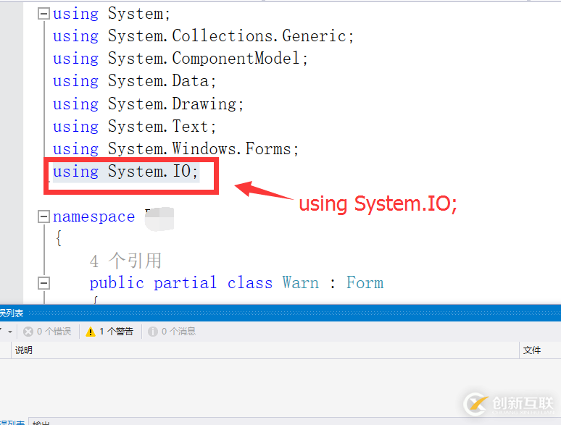Image resolution: width=561 pixels, height=425 pixels.
Task: Click the '4 个引用' references link
Action: point(125,261)
